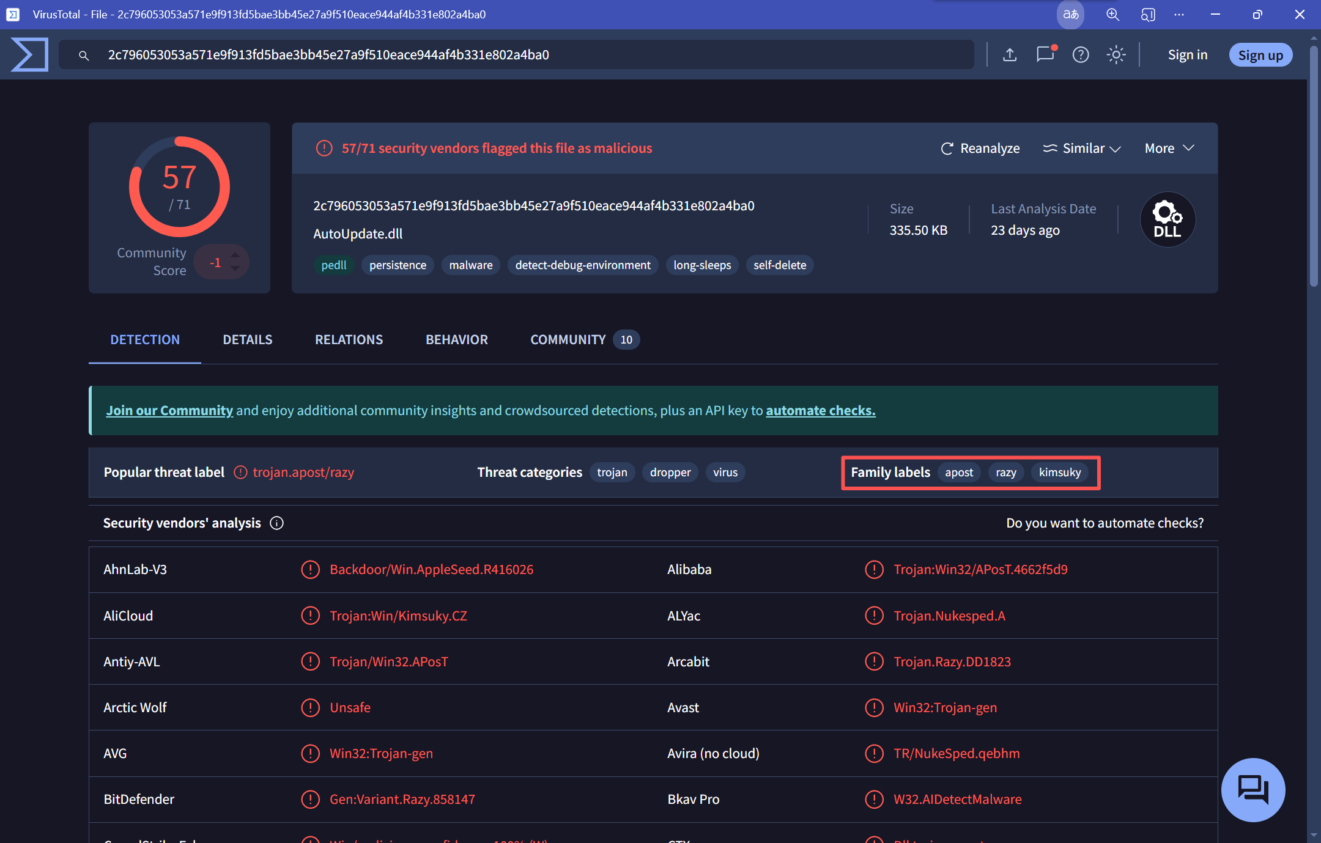Click the Backdoor/Win.AppleSeed.R416026 detection text

(x=432, y=570)
